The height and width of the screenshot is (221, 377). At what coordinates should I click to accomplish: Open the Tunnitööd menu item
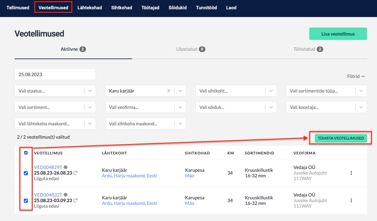(x=206, y=7)
